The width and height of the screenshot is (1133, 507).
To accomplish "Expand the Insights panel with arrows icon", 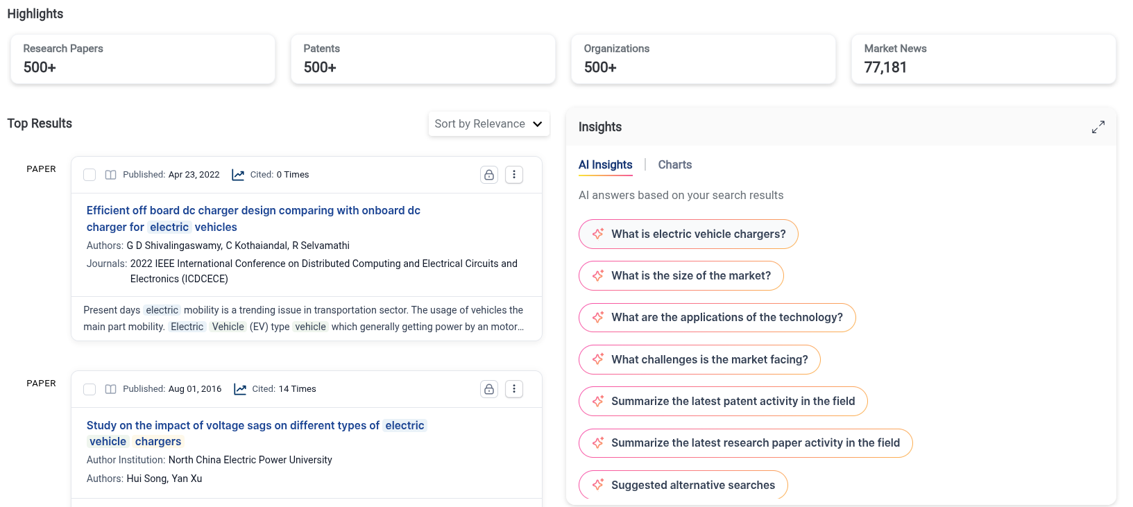I will [1098, 128].
